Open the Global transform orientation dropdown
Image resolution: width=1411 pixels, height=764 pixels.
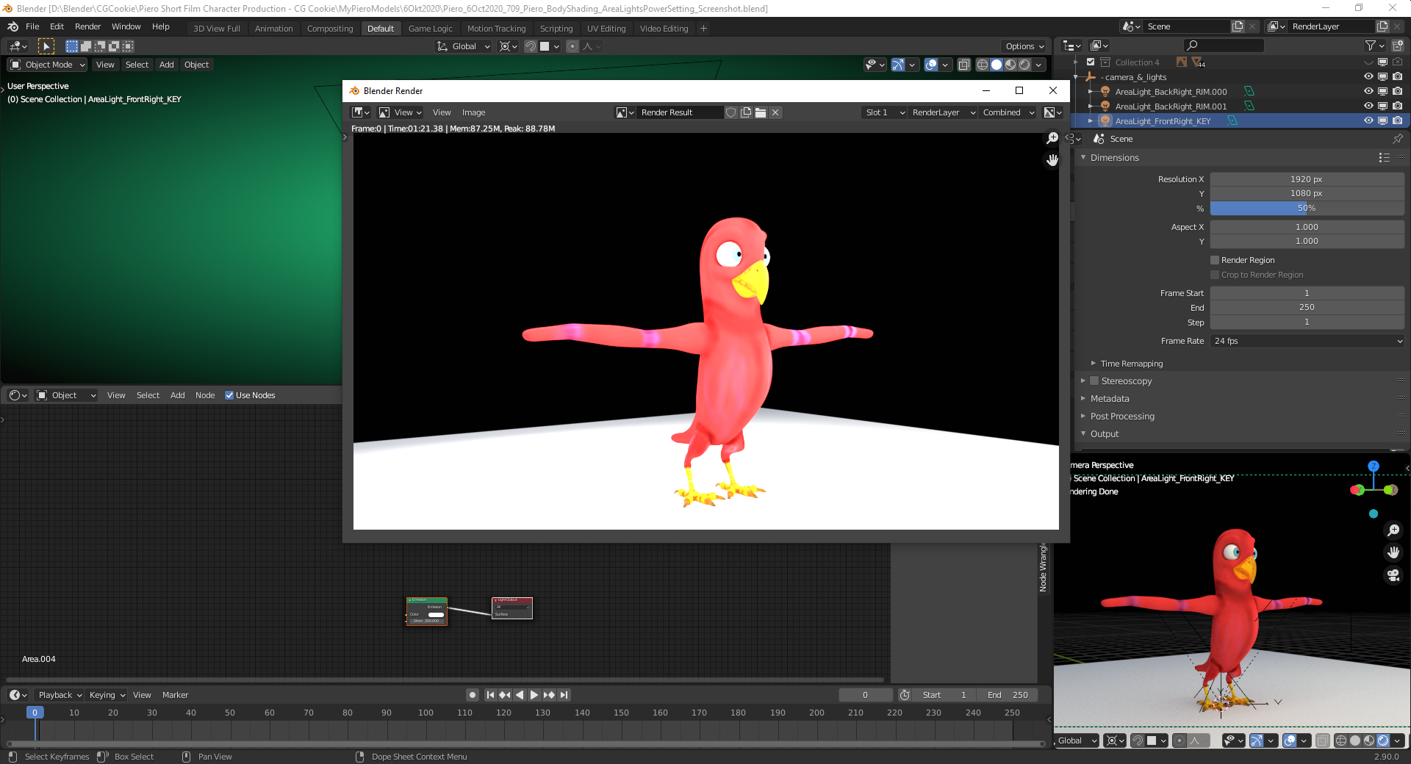click(x=464, y=46)
